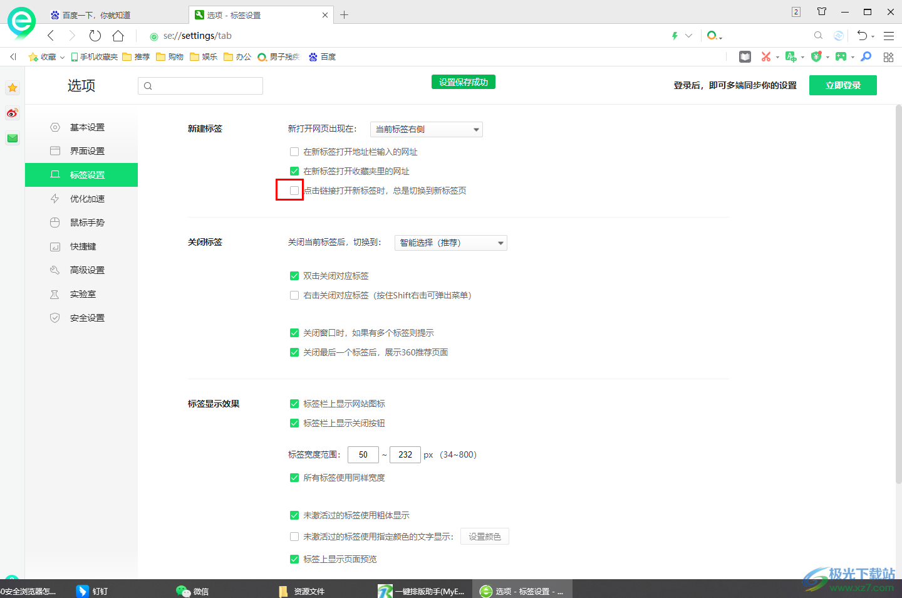Viewport: 902px width, 598px height.
Task: Select 优化加速 in settings sidebar
Action: pyautogui.click(x=81, y=199)
